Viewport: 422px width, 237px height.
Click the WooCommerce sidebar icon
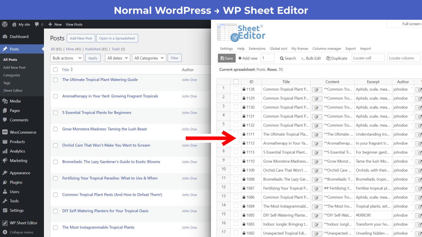tap(6, 132)
